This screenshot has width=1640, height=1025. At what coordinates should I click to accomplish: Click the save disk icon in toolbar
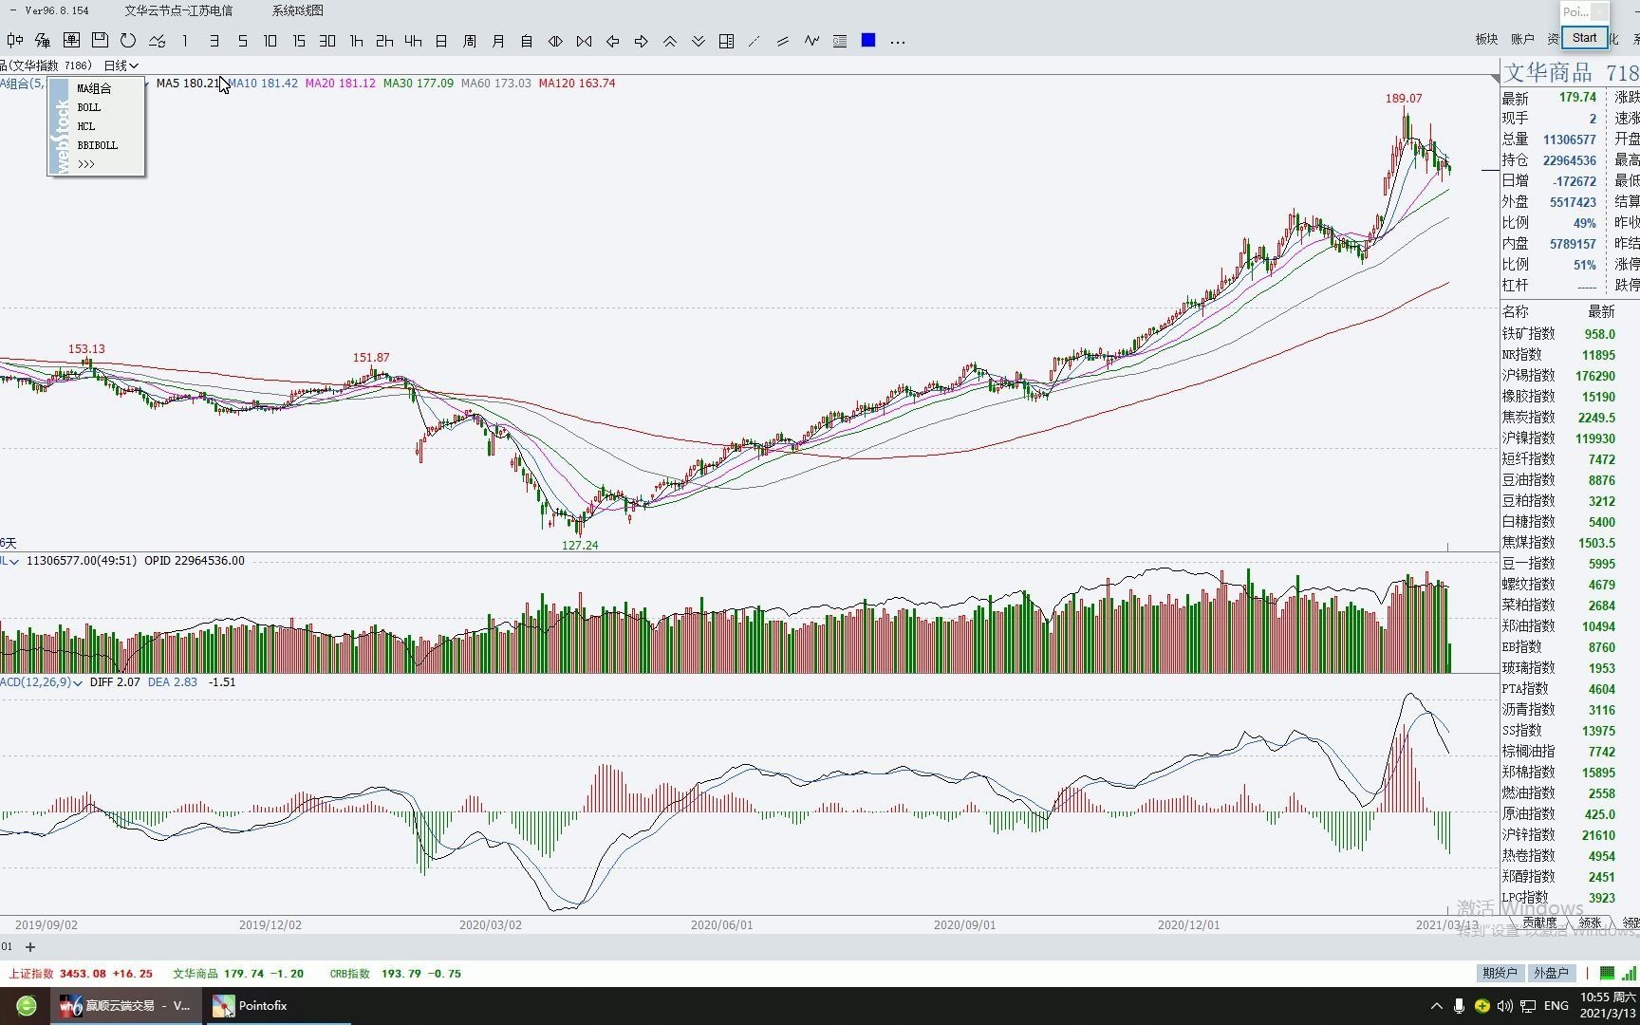[100, 41]
